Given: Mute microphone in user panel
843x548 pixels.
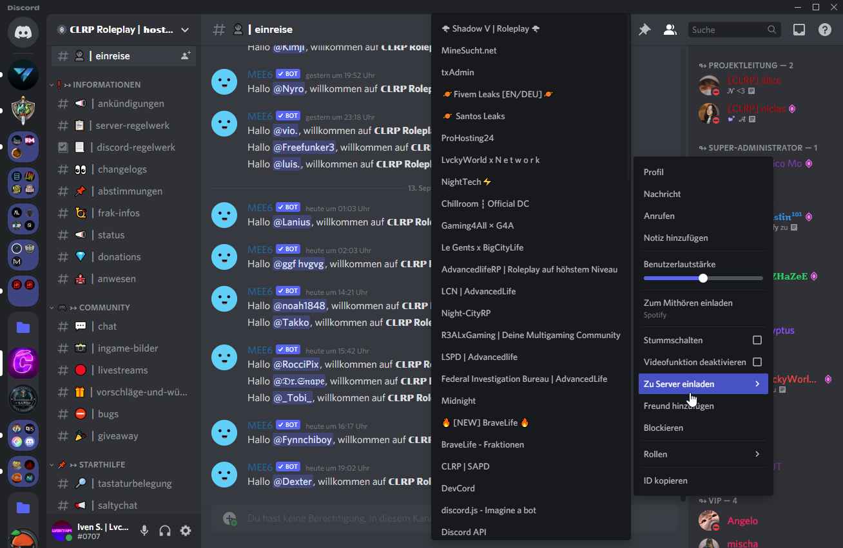Looking at the screenshot, I should point(144,531).
